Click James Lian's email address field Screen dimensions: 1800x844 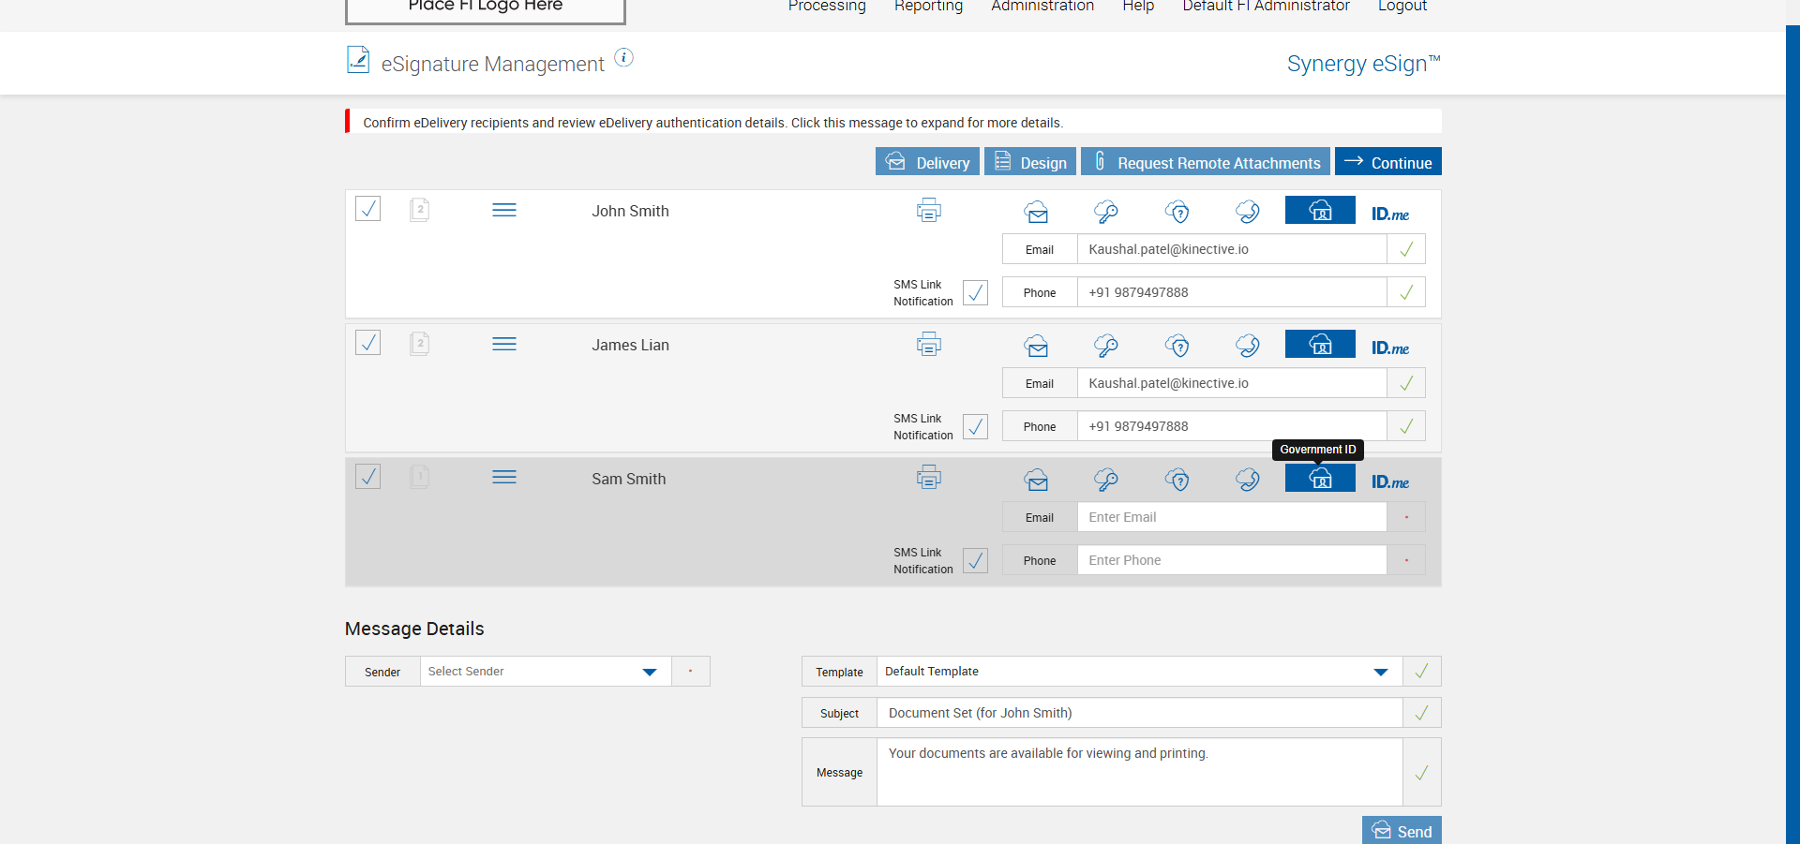click(1232, 383)
